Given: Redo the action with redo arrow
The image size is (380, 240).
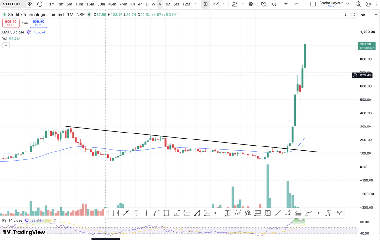Looking at the screenshot, I should [x=296, y=4].
